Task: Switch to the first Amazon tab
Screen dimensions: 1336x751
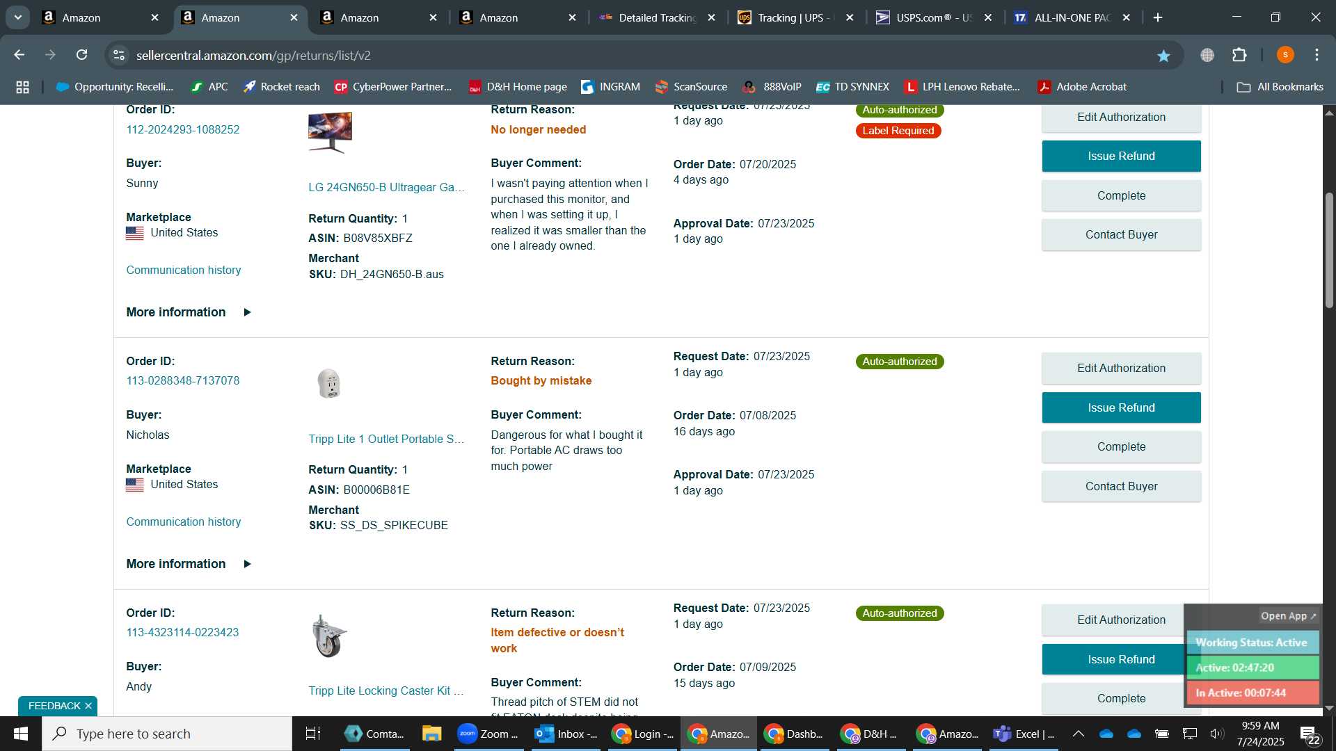Action: click(81, 17)
